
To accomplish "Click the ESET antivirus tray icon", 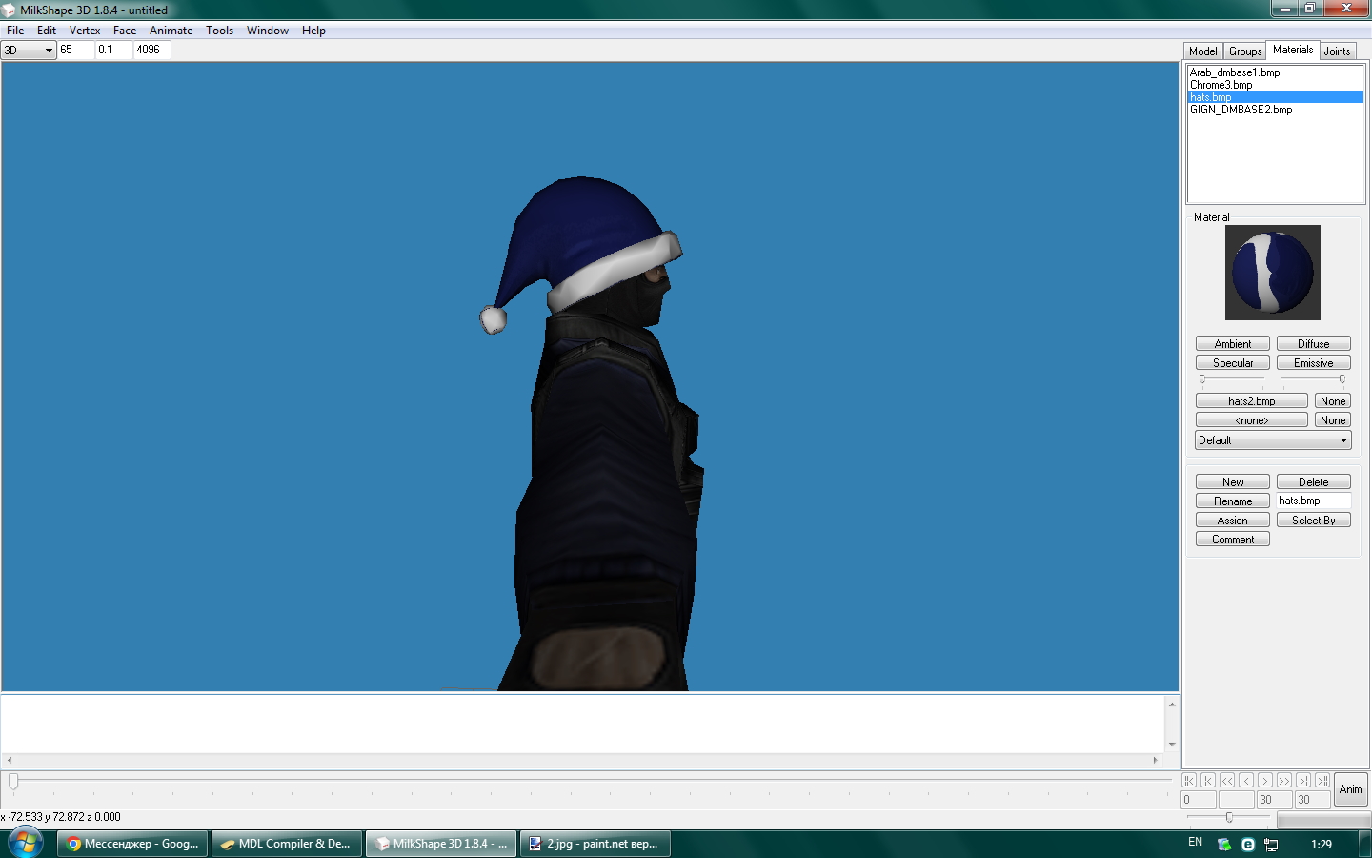I will click(x=1248, y=845).
